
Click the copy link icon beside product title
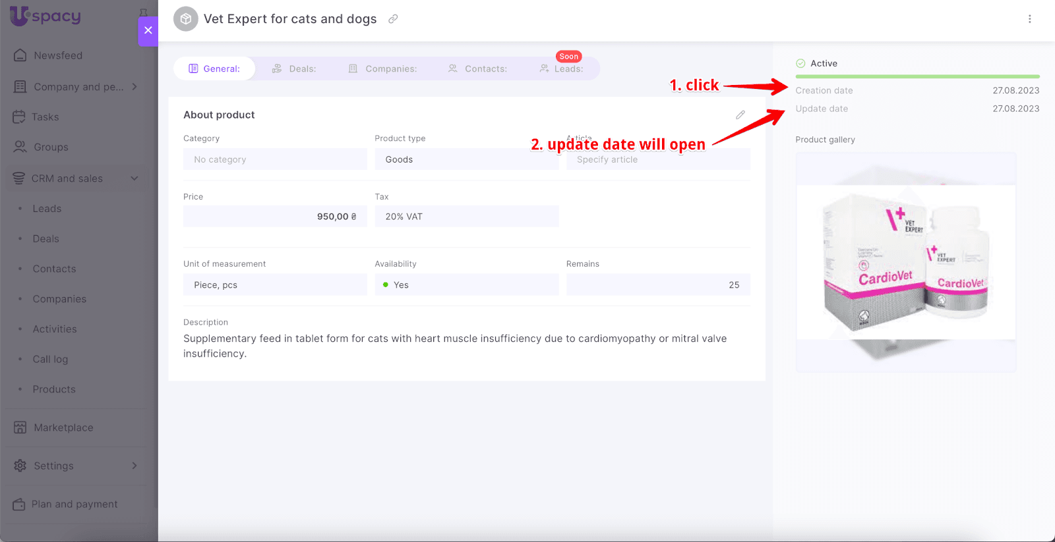coord(393,19)
